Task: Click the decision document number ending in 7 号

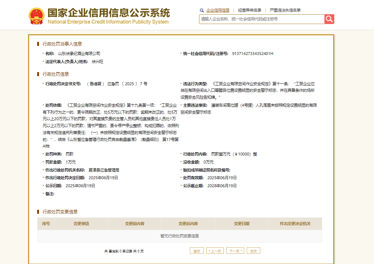Action: tap(117, 84)
